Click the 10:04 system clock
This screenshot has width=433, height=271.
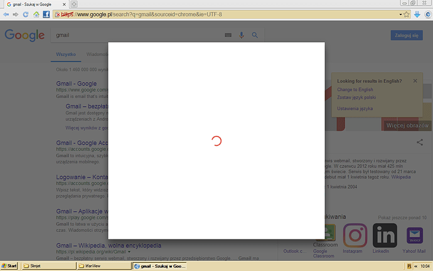425,267
